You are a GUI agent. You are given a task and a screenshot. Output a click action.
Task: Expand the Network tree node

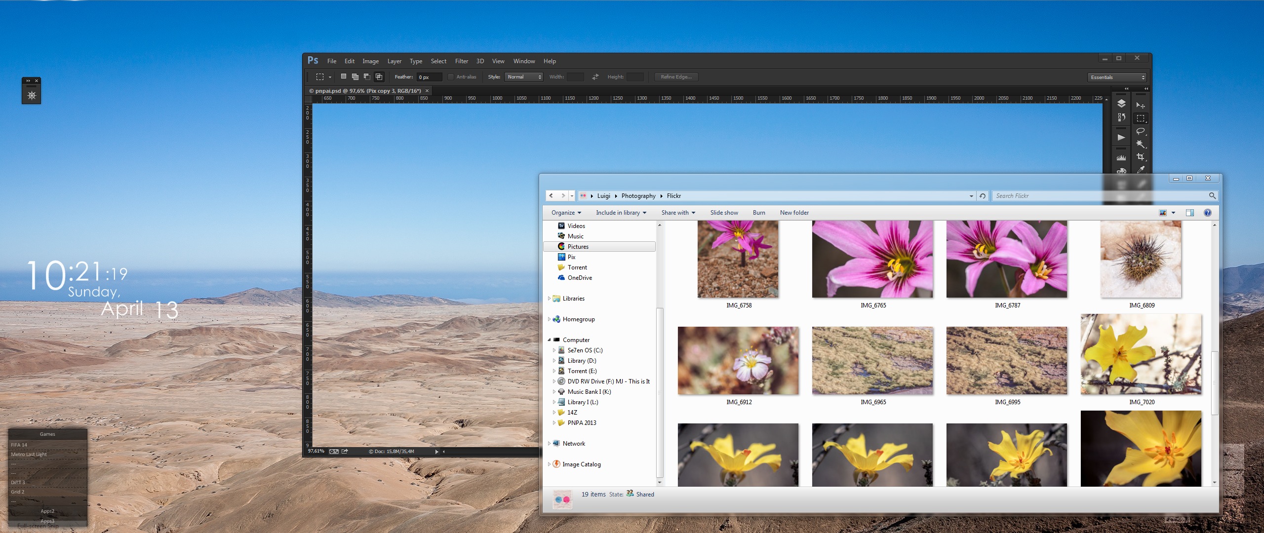click(x=549, y=444)
